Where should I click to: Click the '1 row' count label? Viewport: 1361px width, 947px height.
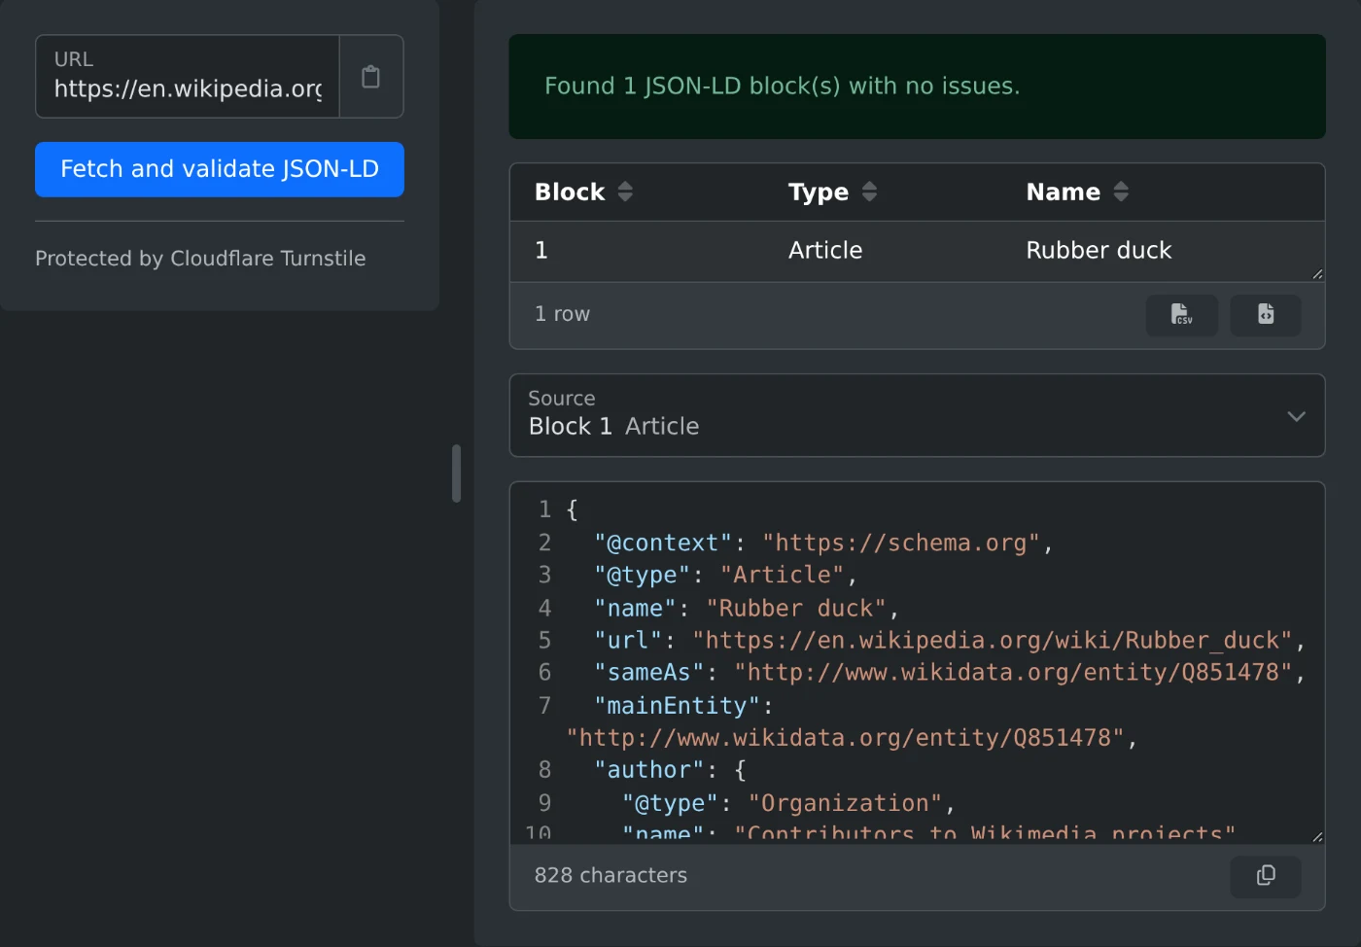coord(562,314)
